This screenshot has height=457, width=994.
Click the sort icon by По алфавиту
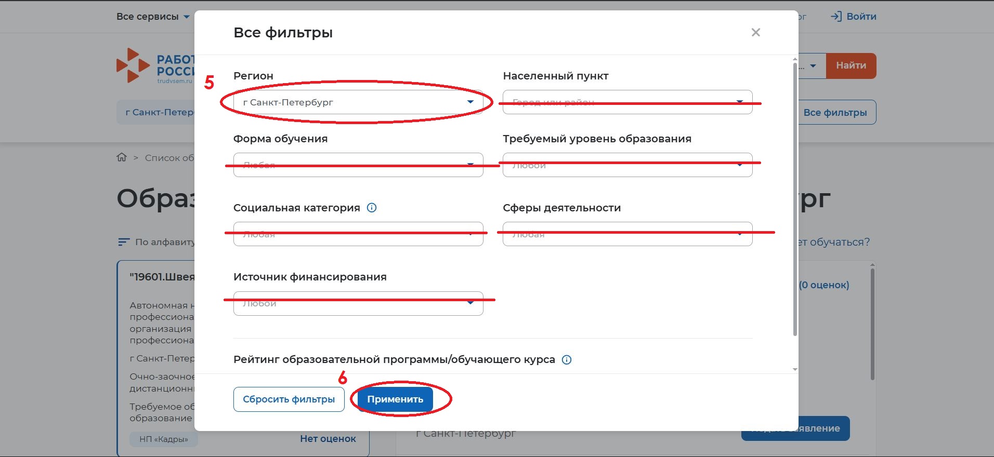coord(123,242)
